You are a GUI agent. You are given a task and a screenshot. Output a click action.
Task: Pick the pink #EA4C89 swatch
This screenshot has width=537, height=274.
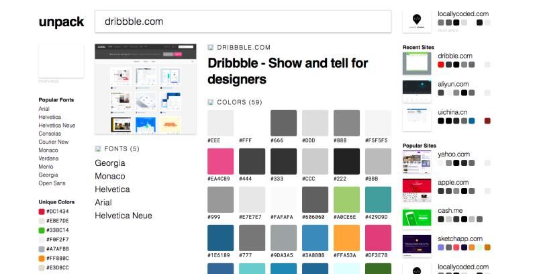(221, 161)
